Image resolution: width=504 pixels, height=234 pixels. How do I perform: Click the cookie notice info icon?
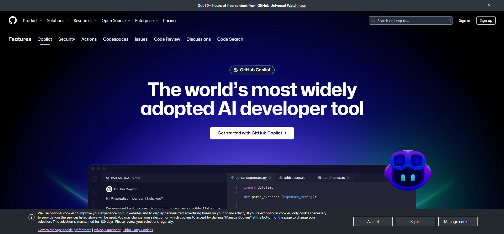tap(31, 217)
